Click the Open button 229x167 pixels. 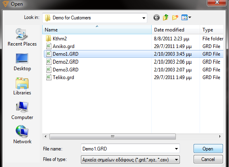click(x=208, y=149)
